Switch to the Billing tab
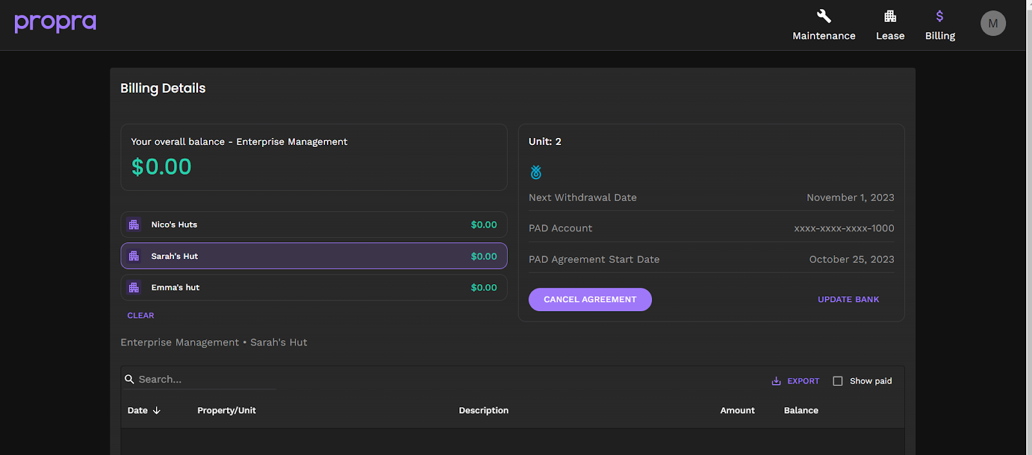This screenshot has width=1032, height=455. click(940, 25)
